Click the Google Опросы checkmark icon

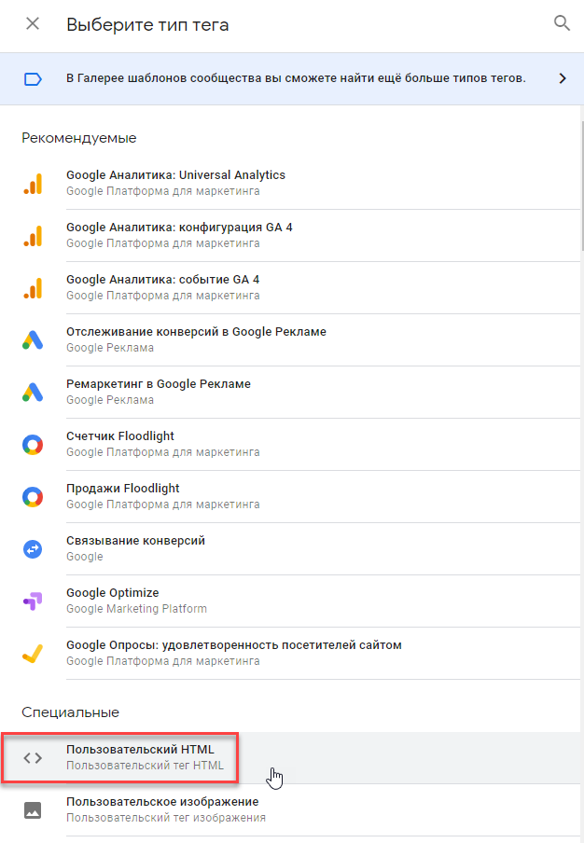tap(33, 653)
